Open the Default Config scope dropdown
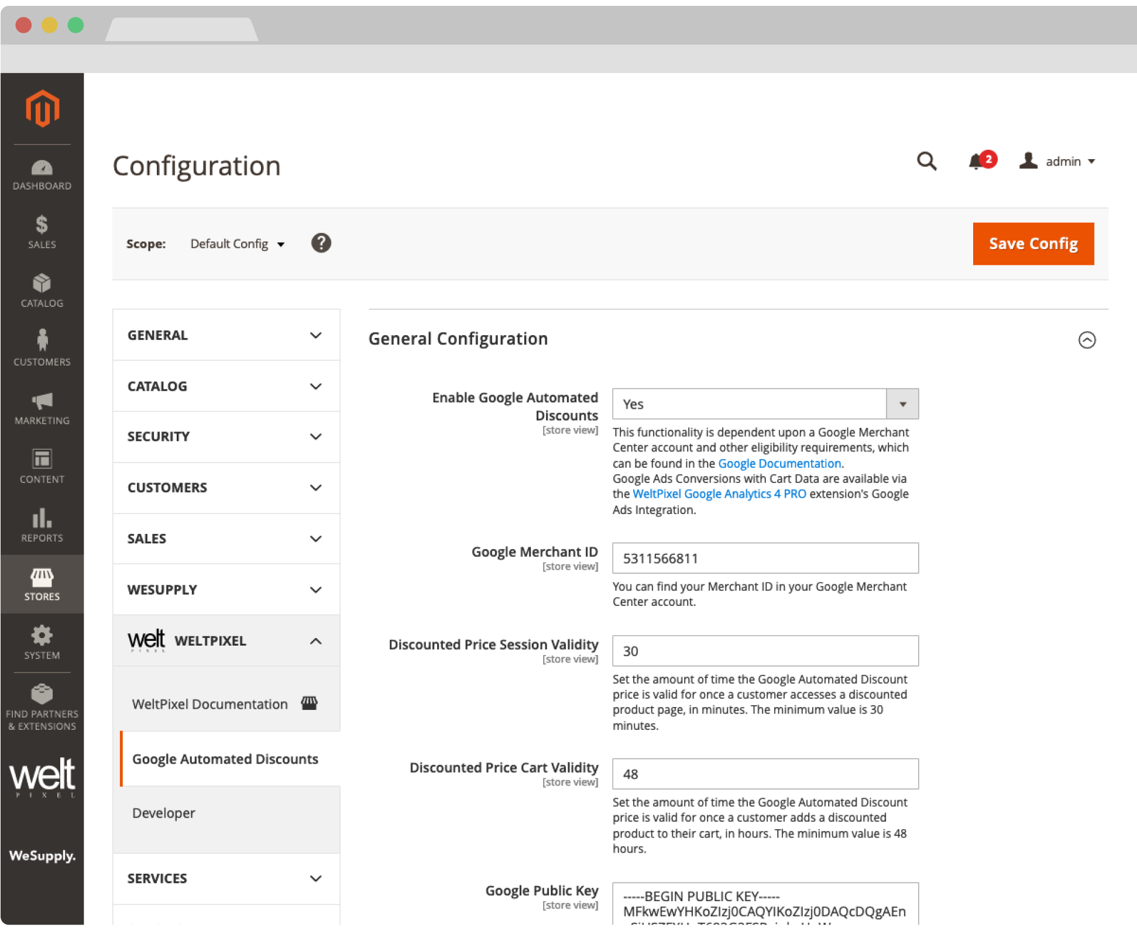Image resolution: width=1137 pixels, height=931 pixels. tap(237, 244)
